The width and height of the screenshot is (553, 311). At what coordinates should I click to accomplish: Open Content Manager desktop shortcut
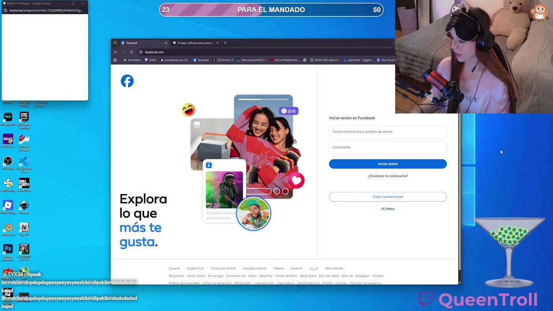24,143
